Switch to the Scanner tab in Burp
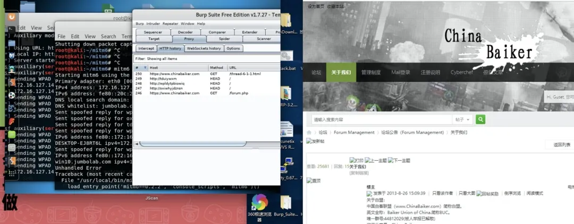 pyautogui.click(x=261, y=39)
